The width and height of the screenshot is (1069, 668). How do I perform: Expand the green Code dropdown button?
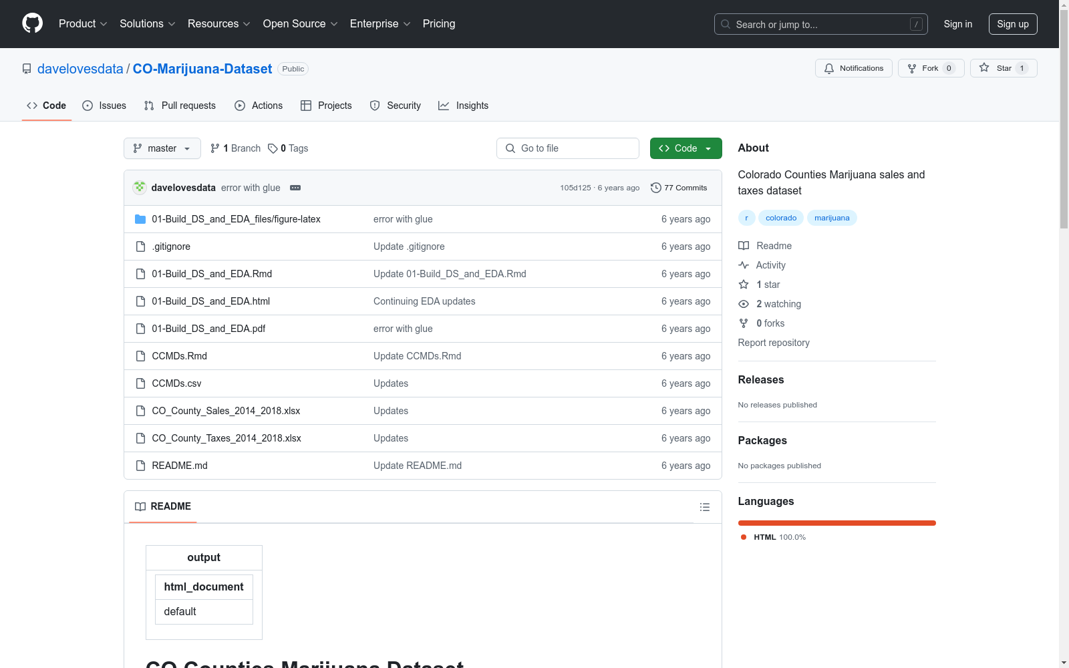click(x=686, y=148)
